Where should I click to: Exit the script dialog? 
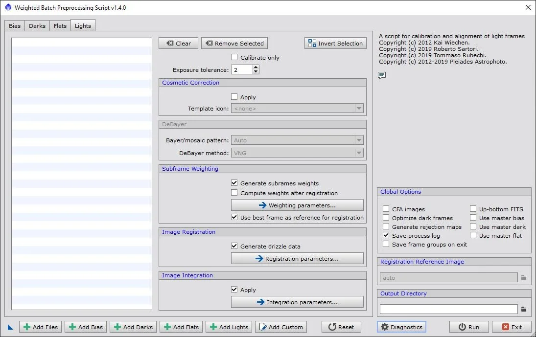click(512, 327)
